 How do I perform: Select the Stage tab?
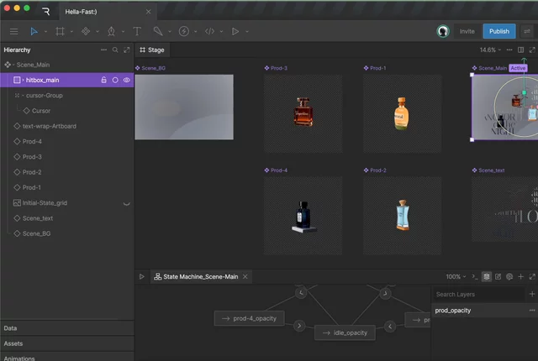pyautogui.click(x=152, y=50)
